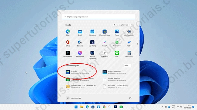
Task: Open Messenger from pinned apps
Action: pos(80,54)
